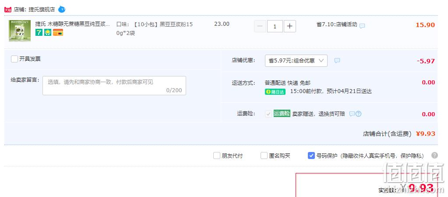Click comment icon beside 店铺优惠 dropdown
Viewport: 448px width, 197px height.
(x=337, y=60)
